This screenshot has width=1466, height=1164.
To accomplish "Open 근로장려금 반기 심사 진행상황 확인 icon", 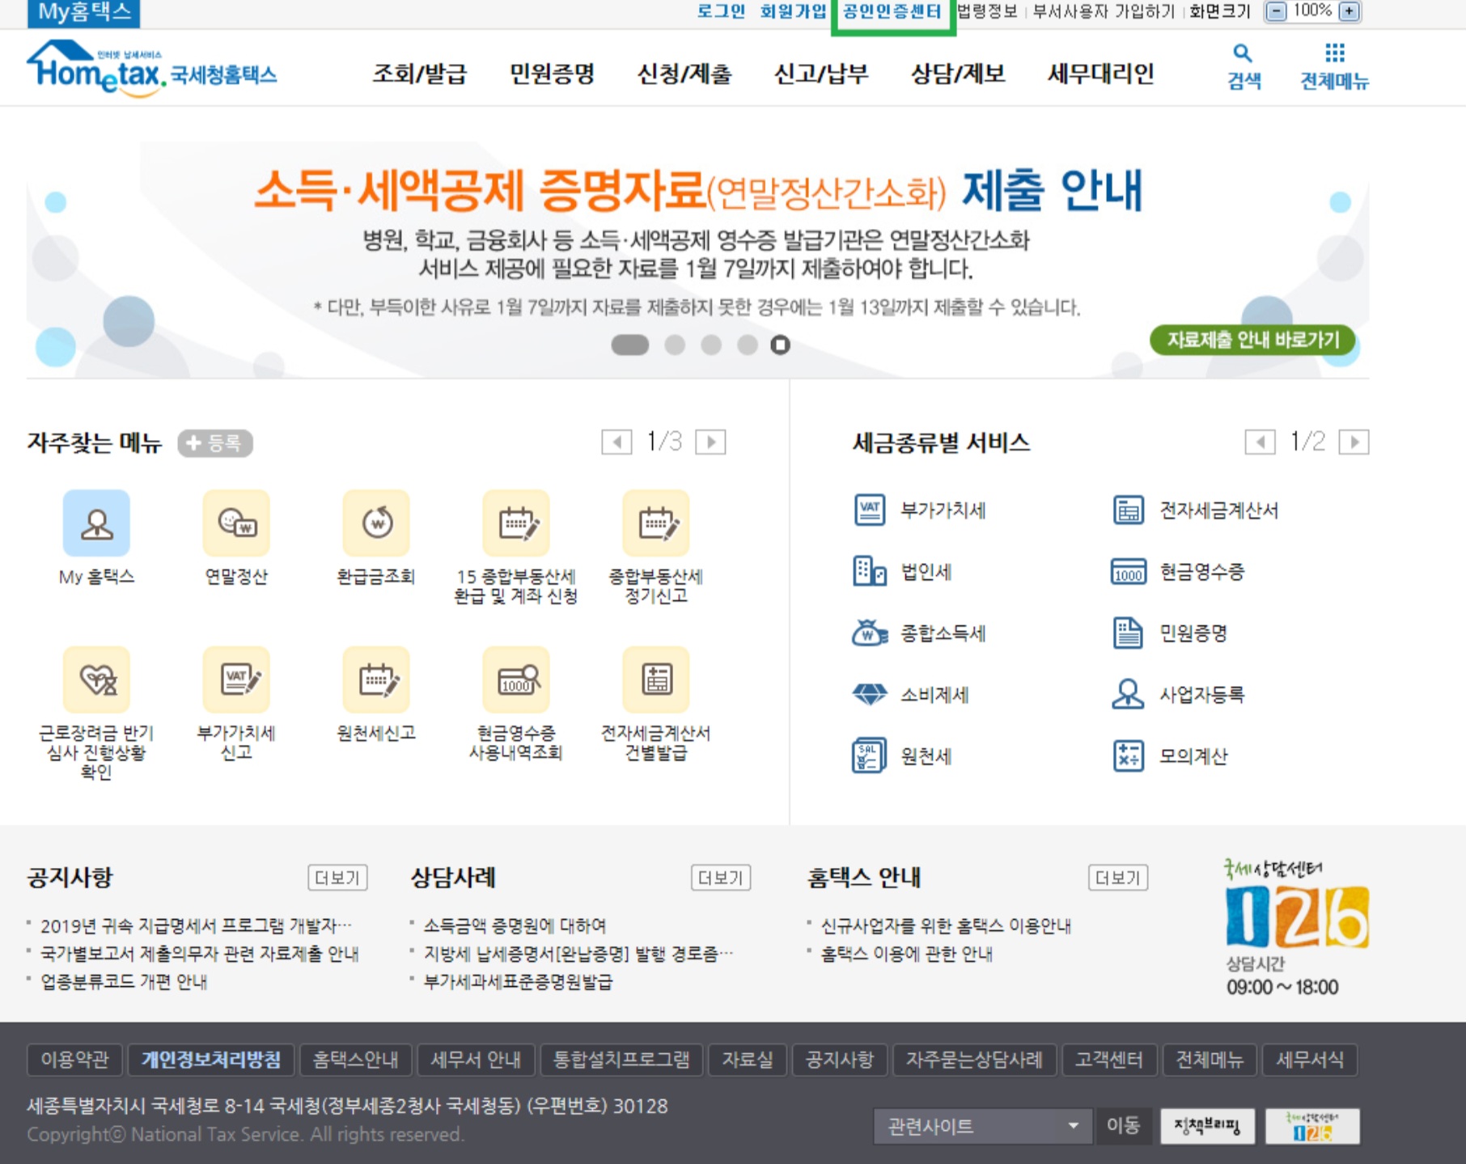I will tap(96, 679).
